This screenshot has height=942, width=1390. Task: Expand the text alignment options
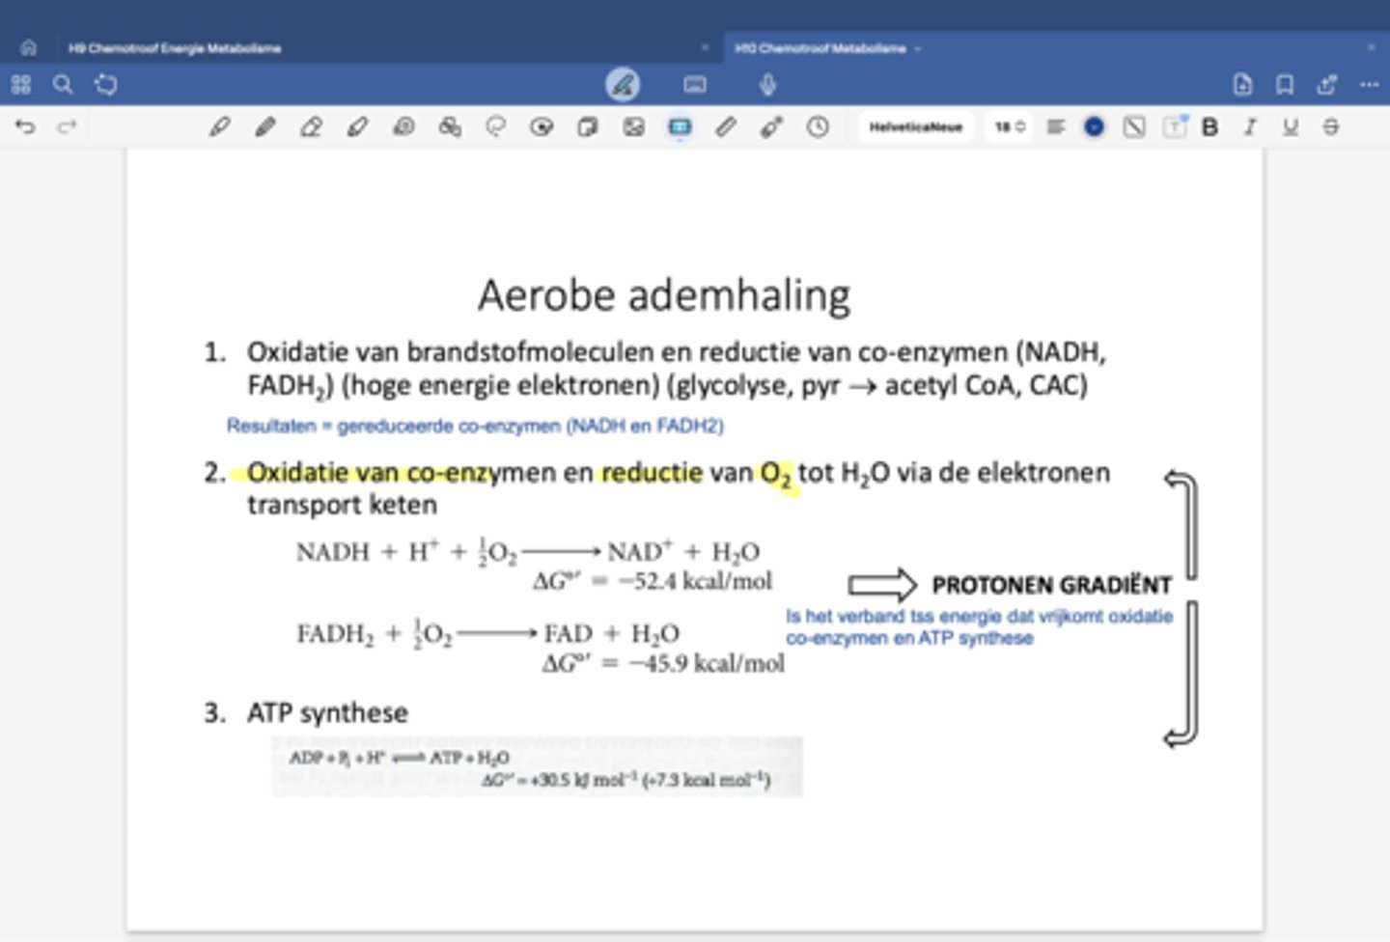(1056, 126)
